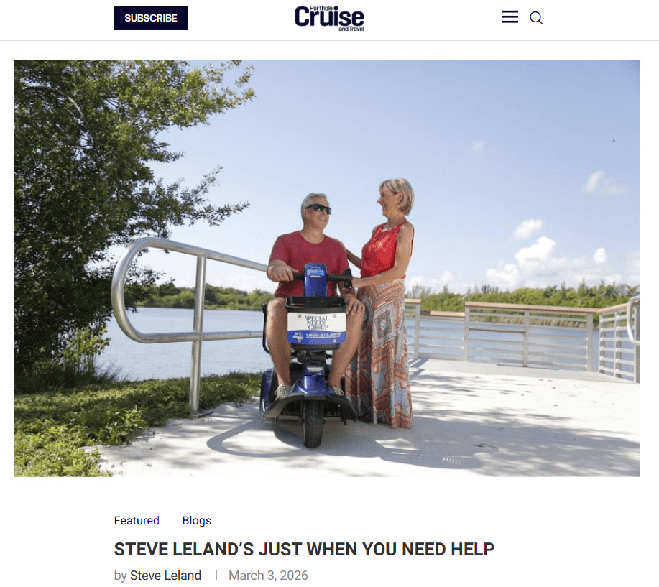Open the hamburger navigation menu

point(510,17)
